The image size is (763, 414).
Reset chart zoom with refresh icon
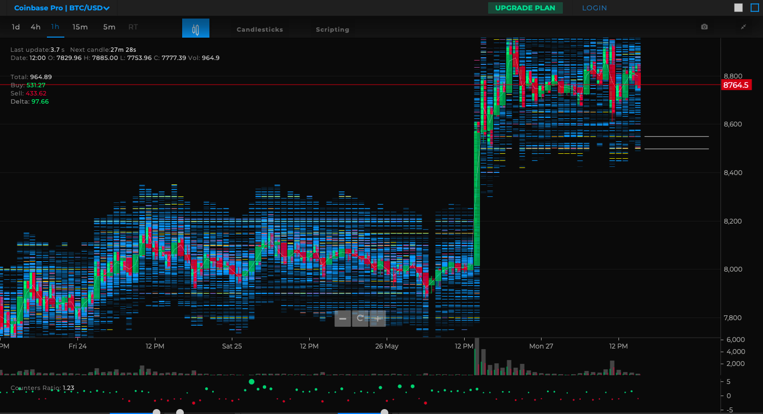click(360, 319)
